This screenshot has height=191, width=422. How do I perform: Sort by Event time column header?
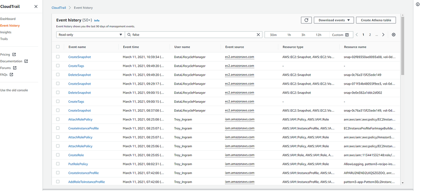coord(131,47)
